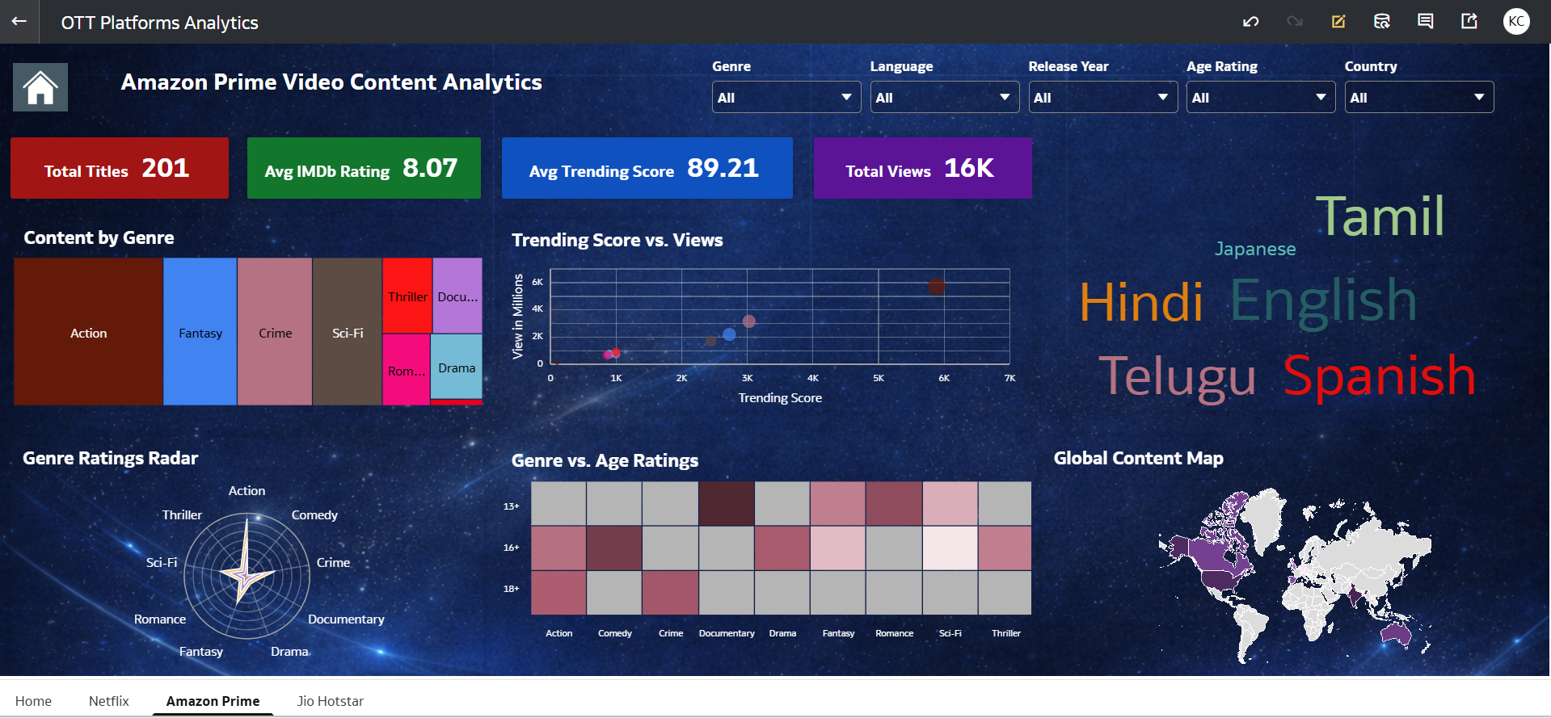
Task: Click the Comedy label on the radar chart
Action: click(x=314, y=514)
